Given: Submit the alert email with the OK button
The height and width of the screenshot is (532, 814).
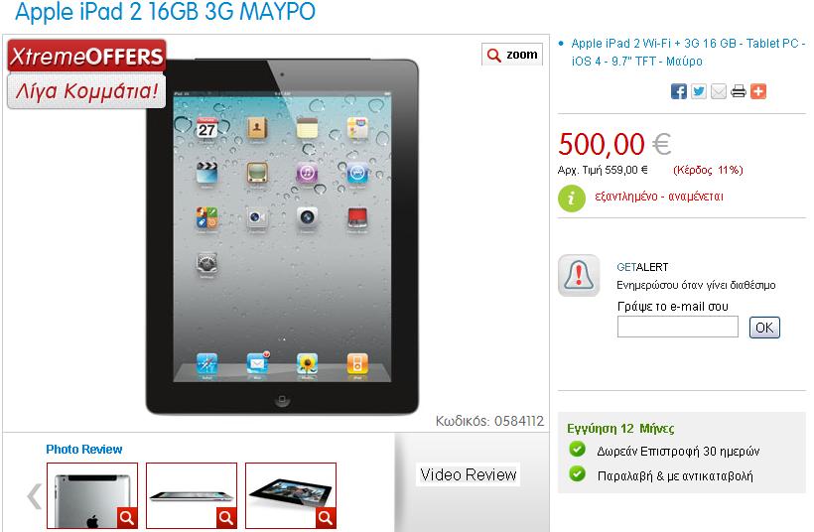Looking at the screenshot, I should pyautogui.click(x=764, y=328).
